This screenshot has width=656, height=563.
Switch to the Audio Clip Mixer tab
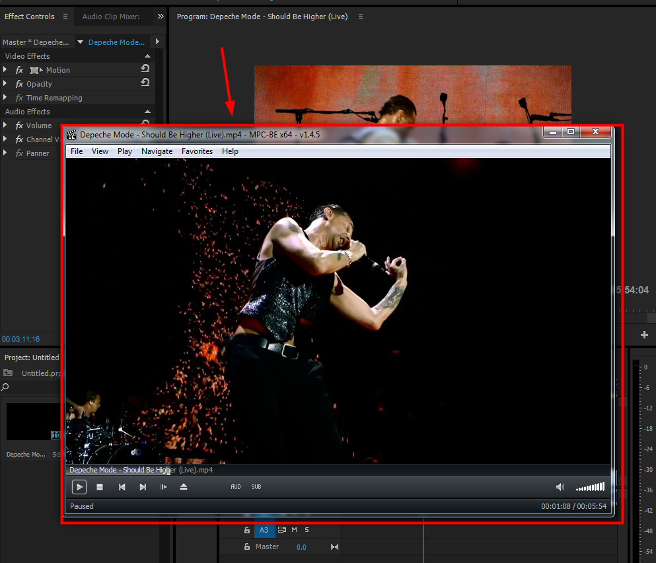click(x=111, y=17)
